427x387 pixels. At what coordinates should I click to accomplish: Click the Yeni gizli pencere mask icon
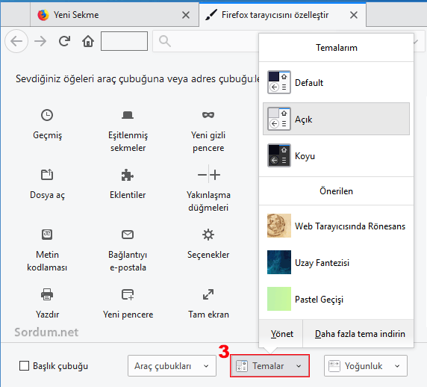208,115
